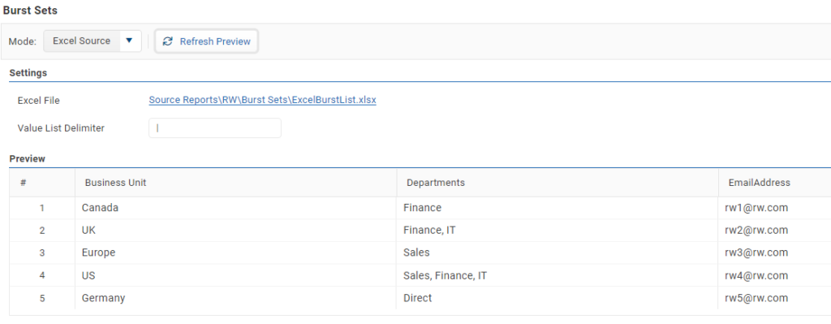Click the Value List Delimiter field

click(x=214, y=127)
